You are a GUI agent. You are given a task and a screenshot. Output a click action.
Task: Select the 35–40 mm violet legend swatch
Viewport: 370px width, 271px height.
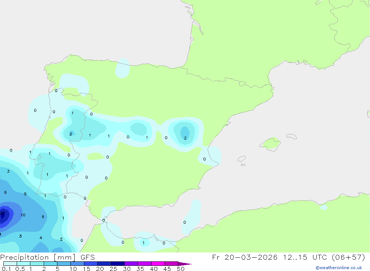point(144,264)
